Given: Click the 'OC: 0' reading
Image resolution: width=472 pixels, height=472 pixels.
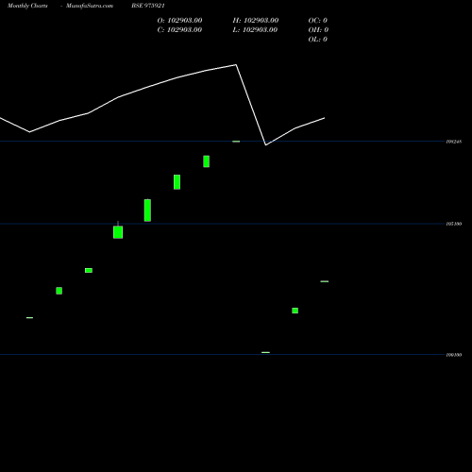Looking at the screenshot, I should point(318,21).
